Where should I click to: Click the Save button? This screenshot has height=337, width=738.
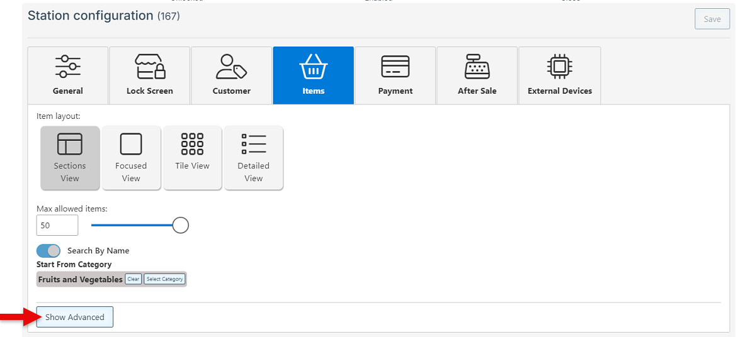(712, 19)
